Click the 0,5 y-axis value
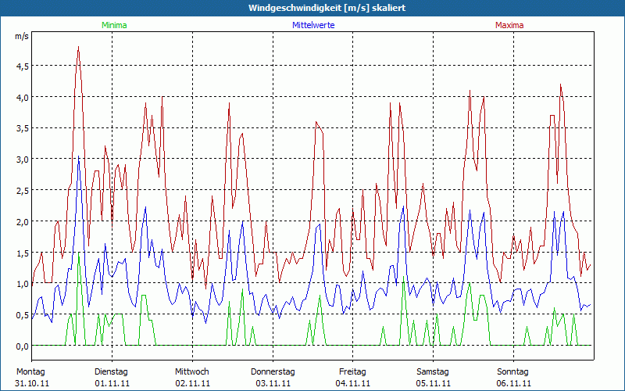 (23, 316)
